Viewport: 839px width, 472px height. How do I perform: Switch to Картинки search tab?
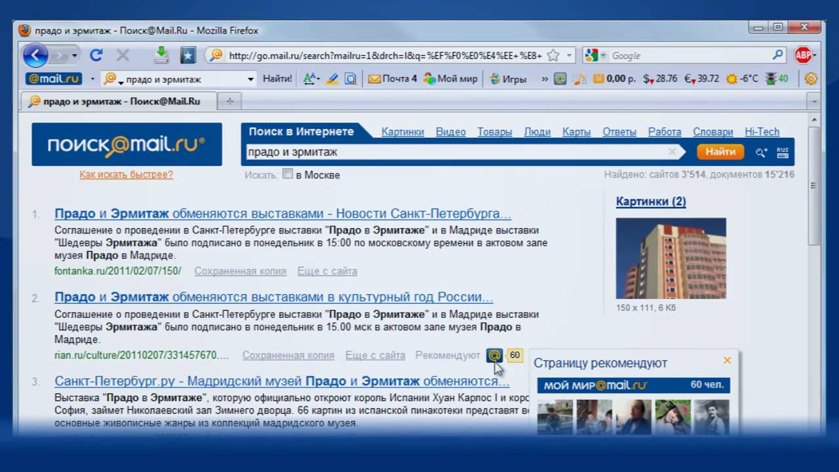(x=402, y=132)
